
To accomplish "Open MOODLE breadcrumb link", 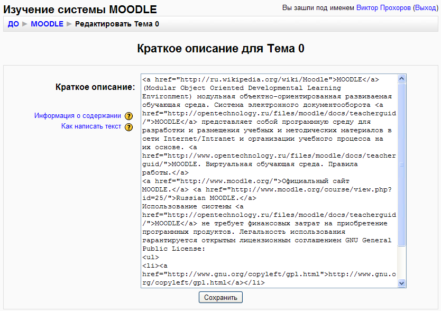I will tap(47, 24).
